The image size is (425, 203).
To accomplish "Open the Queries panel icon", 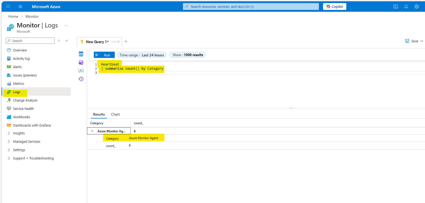I will [x=81, y=62].
